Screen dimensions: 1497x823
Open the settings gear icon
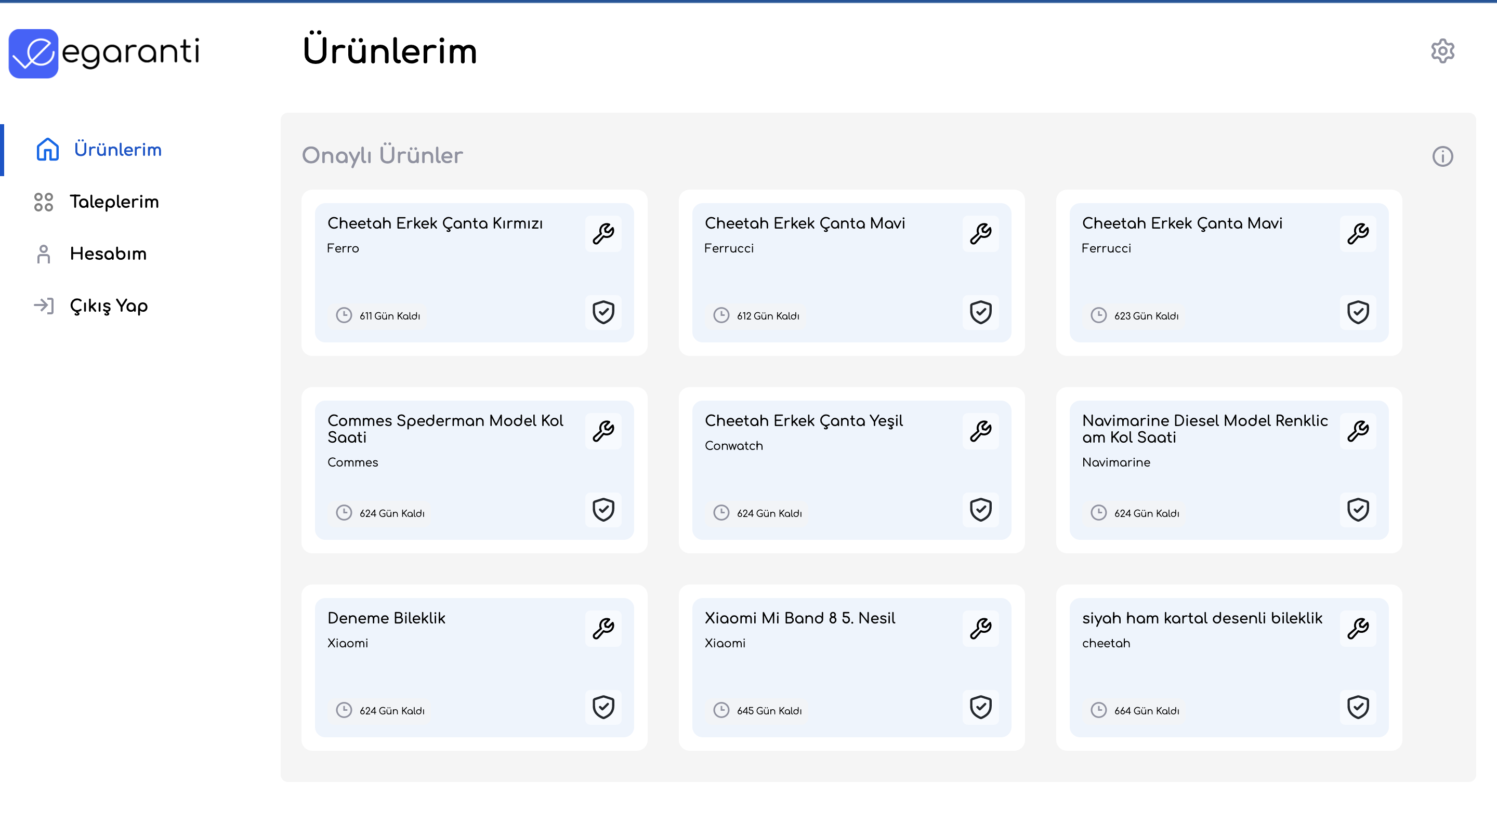1442,51
